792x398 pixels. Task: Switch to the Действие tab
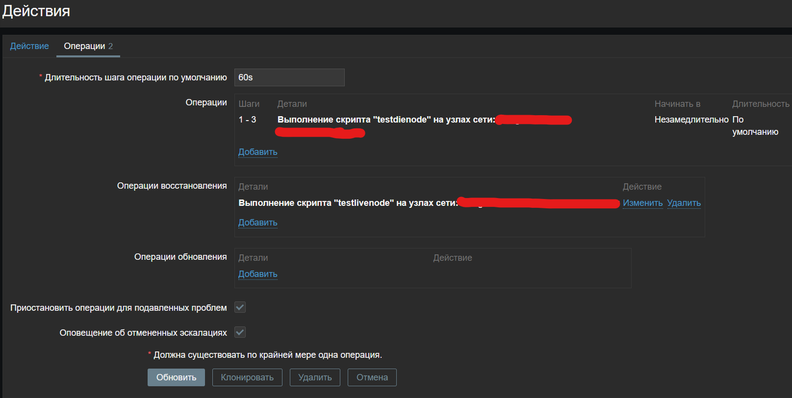click(29, 46)
